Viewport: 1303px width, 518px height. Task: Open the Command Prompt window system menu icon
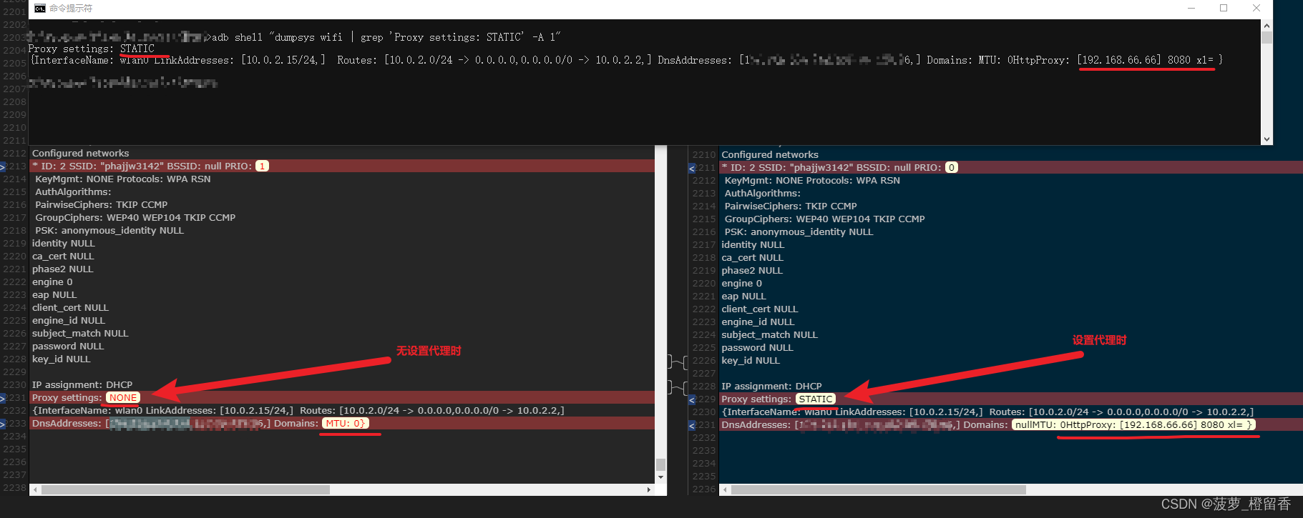click(40, 8)
